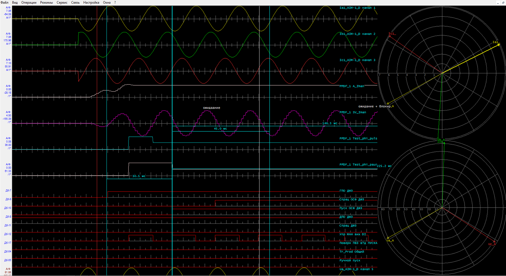Image resolution: width=506 pixels, height=276 pixels.
Task: Select the ДК-55 discrete channel label
Action: tap(8, 260)
